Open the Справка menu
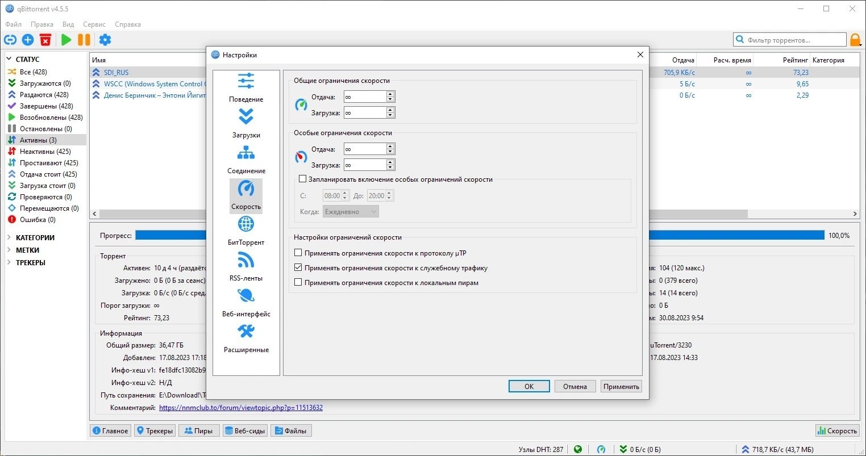Viewport: 866px width, 456px height. click(x=128, y=24)
